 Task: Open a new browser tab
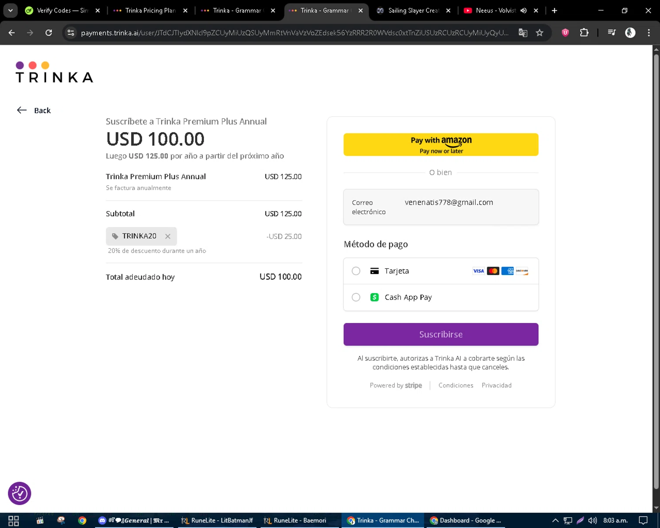coord(554,11)
